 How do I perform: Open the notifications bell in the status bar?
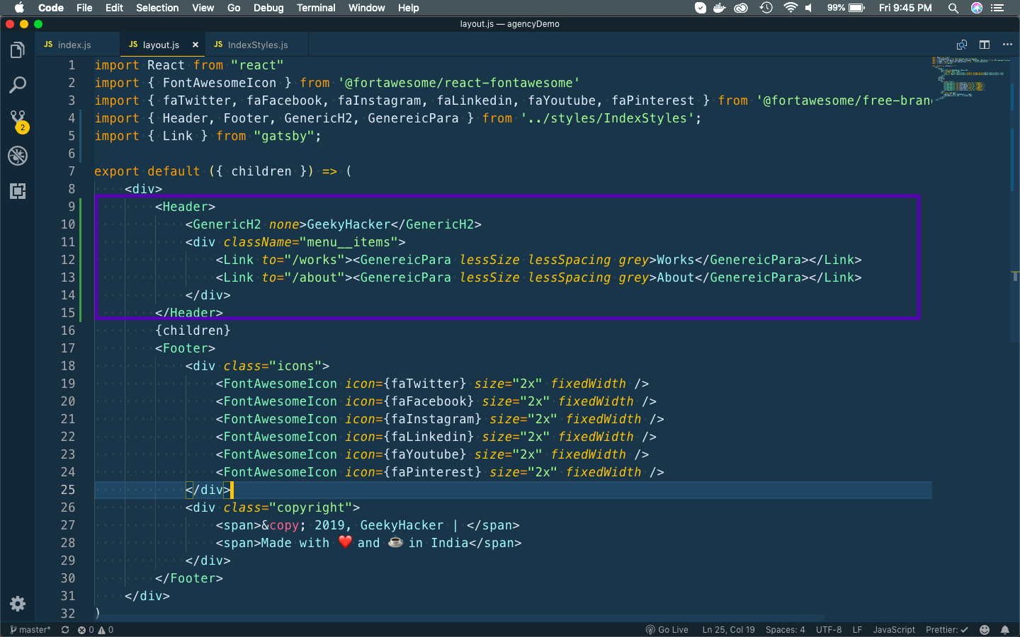pos(1005,630)
